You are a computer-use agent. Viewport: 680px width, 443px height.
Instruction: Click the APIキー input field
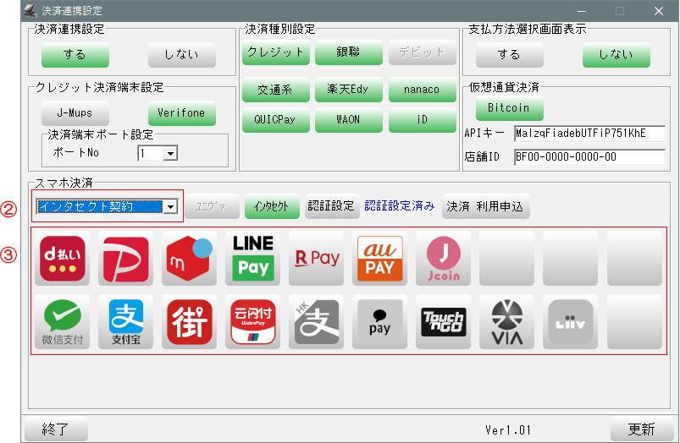click(x=589, y=134)
